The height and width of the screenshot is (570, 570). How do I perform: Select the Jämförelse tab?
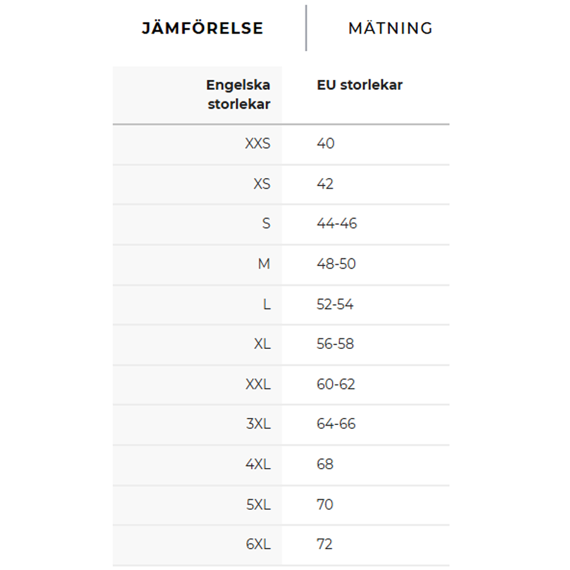coord(203,28)
